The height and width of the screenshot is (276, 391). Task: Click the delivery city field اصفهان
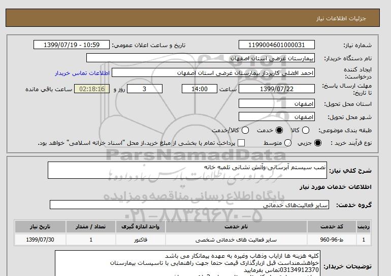277,116
